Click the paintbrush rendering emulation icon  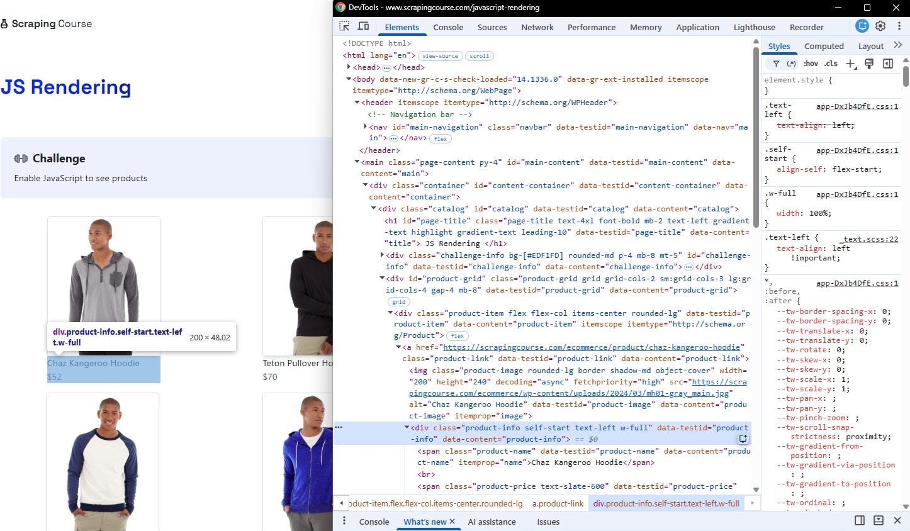(x=869, y=64)
